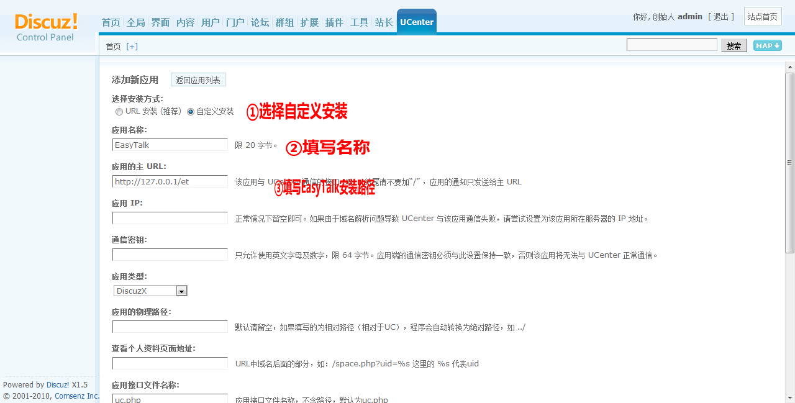Click the [+] add shortcut link

pyautogui.click(x=132, y=47)
